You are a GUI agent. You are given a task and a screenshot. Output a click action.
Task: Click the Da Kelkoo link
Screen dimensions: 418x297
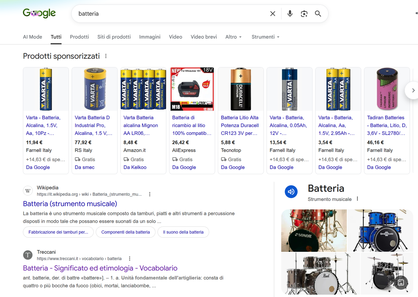pos(135,167)
